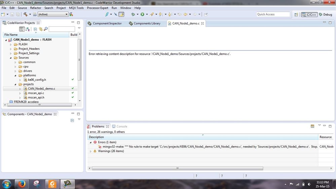Click the Quick Access search field

coord(273,14)
